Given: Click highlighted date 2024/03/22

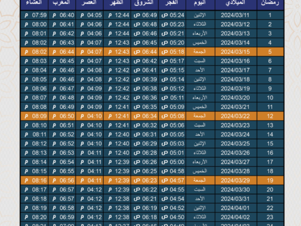Looking at the screenshot, I should pos(236,116).
